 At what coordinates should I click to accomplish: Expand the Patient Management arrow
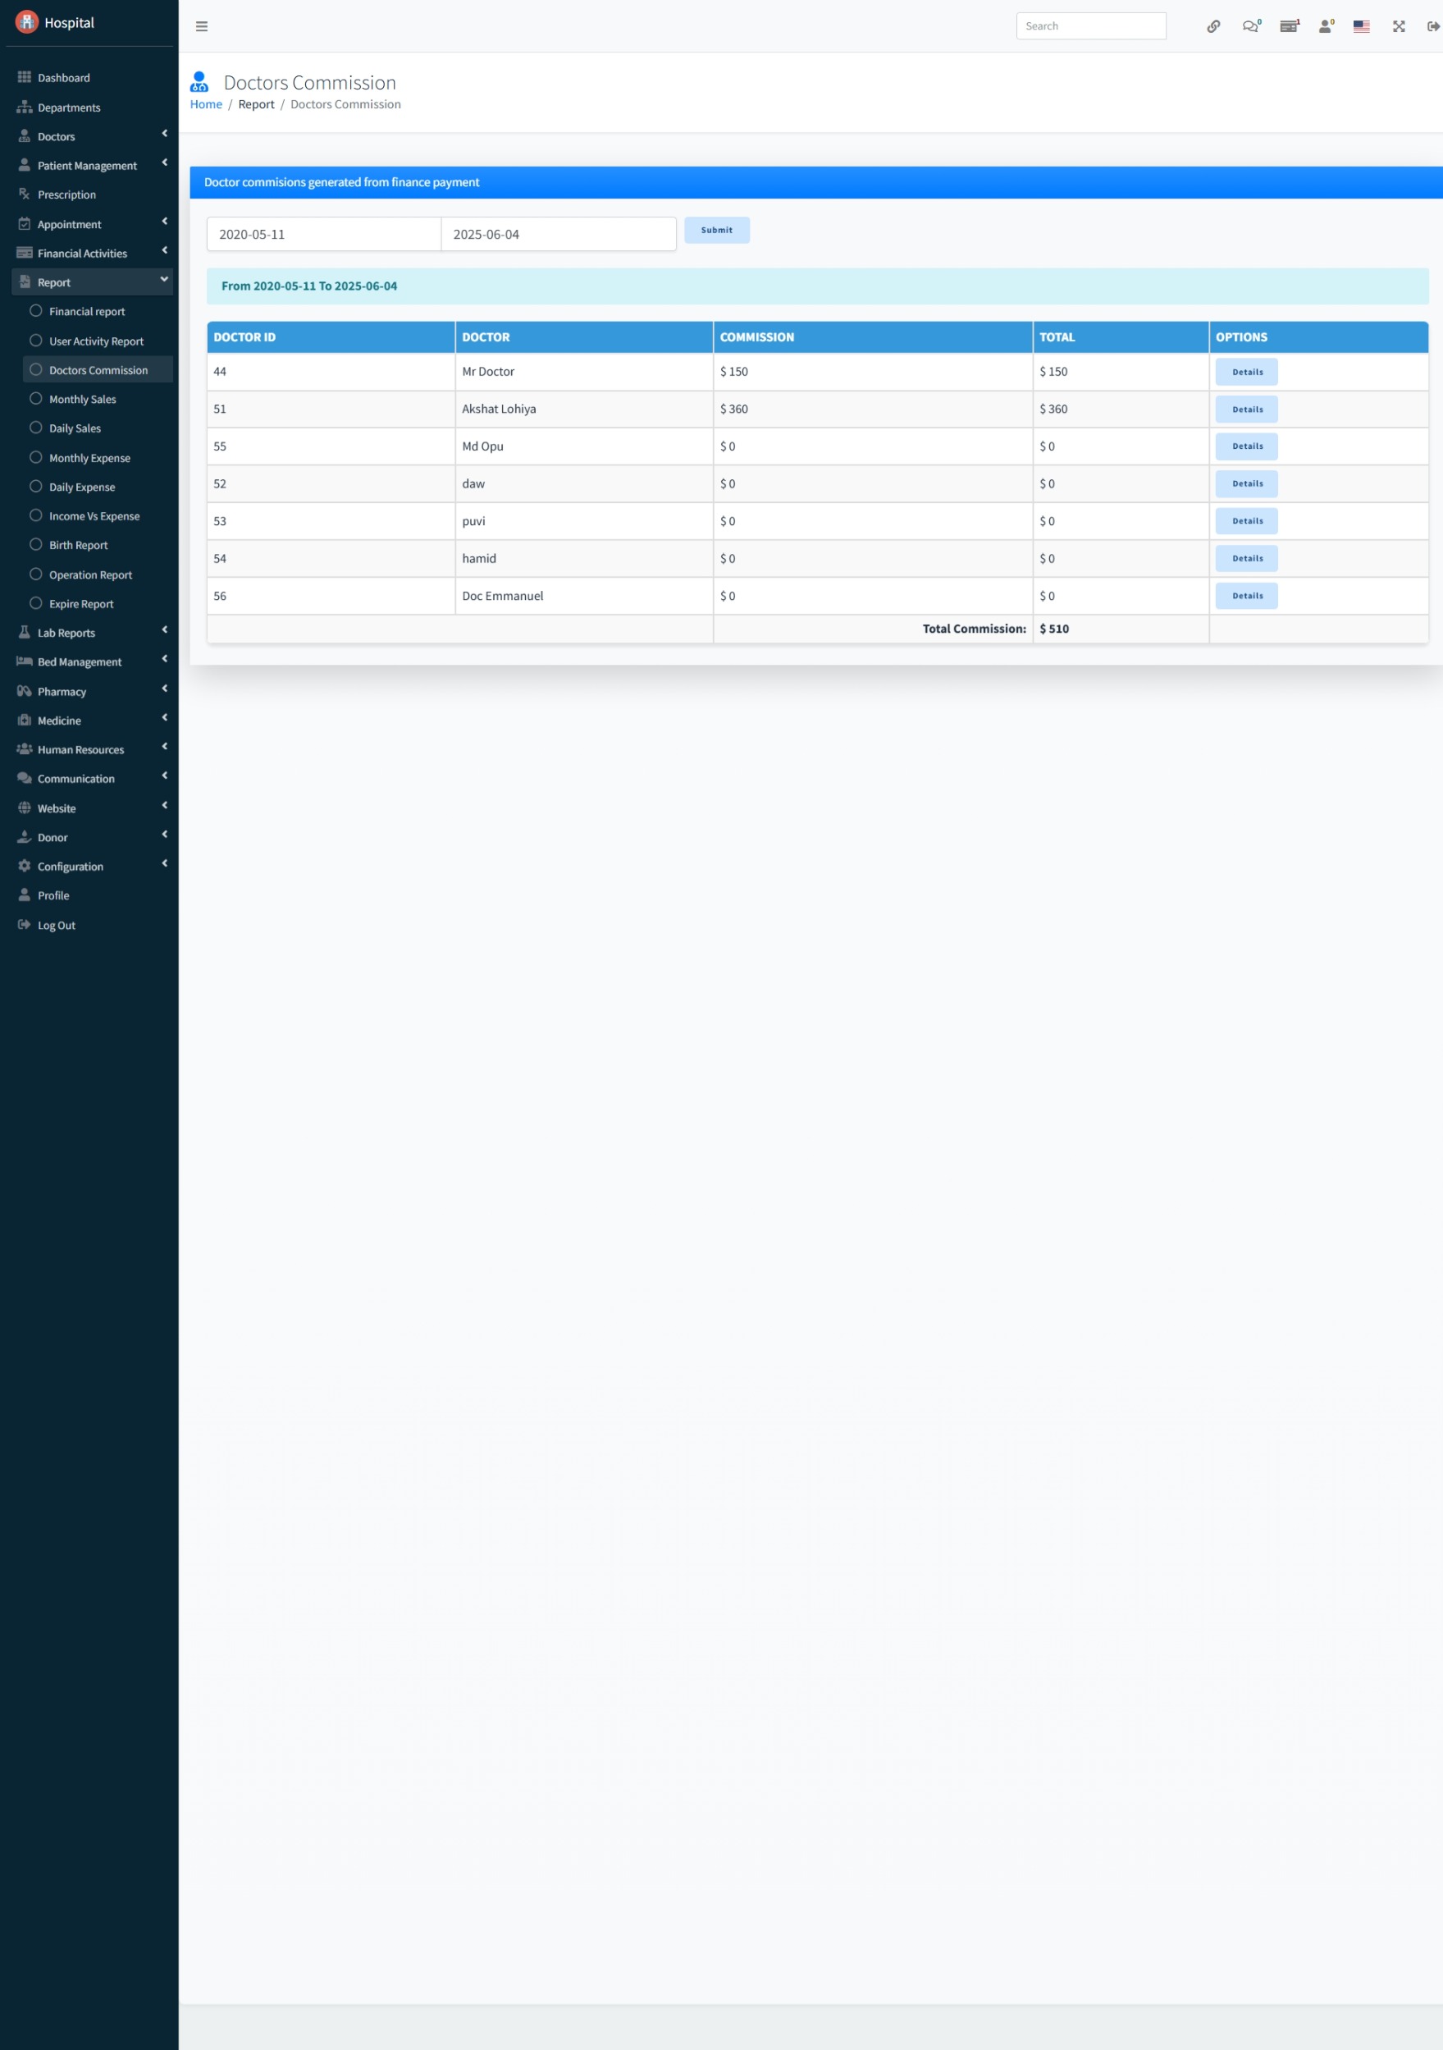pos(164,162)
